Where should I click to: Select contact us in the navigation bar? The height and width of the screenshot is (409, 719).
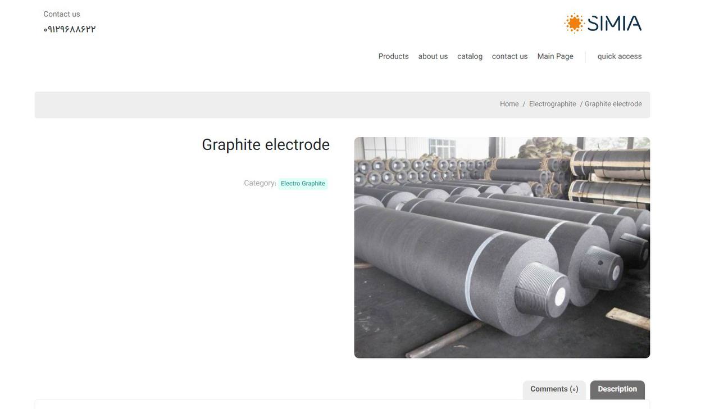click(x=510, y=56)
